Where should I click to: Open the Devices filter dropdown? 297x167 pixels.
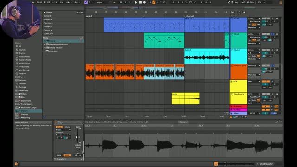[x=47, y=19]
